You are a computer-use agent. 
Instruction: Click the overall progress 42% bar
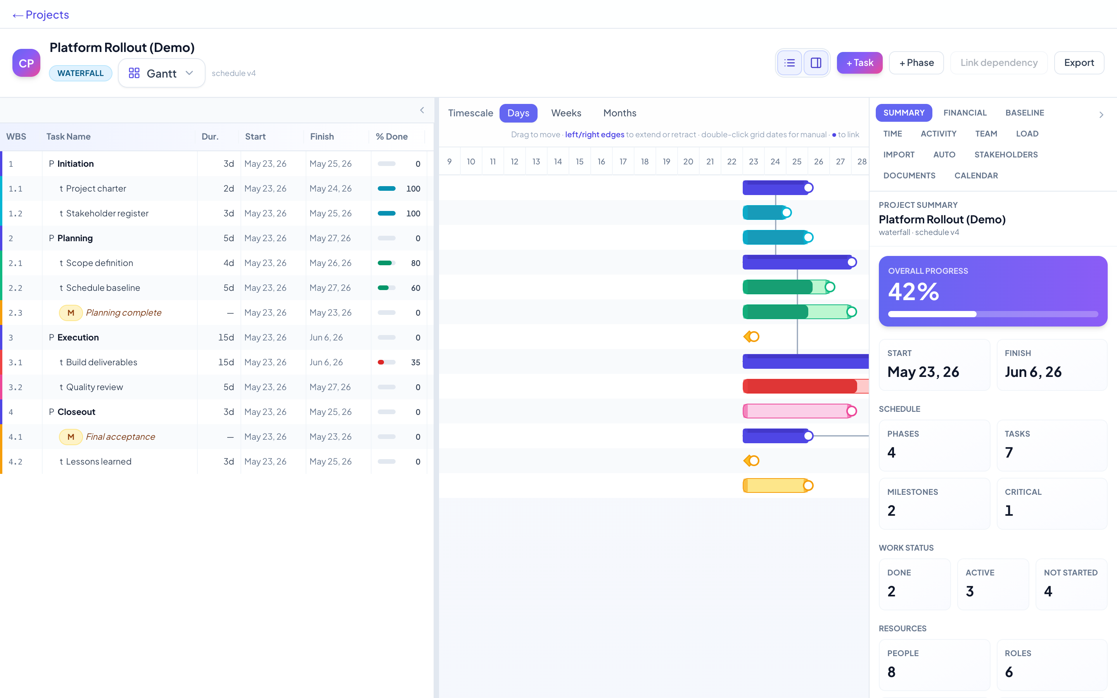993,314
